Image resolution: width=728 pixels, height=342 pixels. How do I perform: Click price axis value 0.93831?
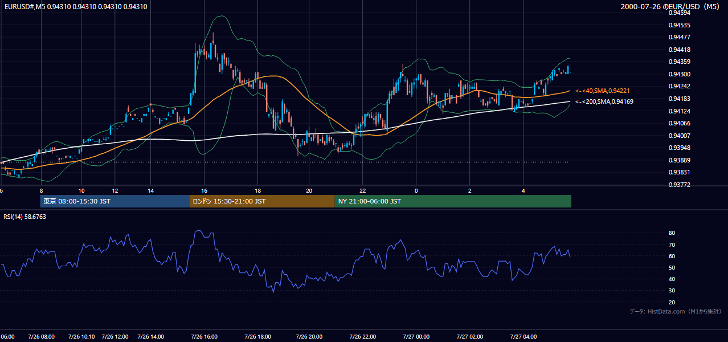coord(680,172)
